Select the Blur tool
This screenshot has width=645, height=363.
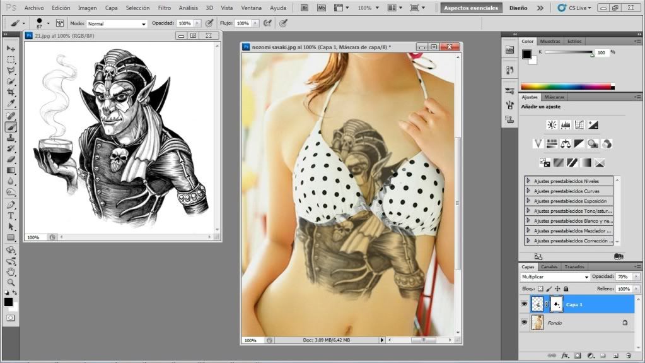tap(11, 181)
